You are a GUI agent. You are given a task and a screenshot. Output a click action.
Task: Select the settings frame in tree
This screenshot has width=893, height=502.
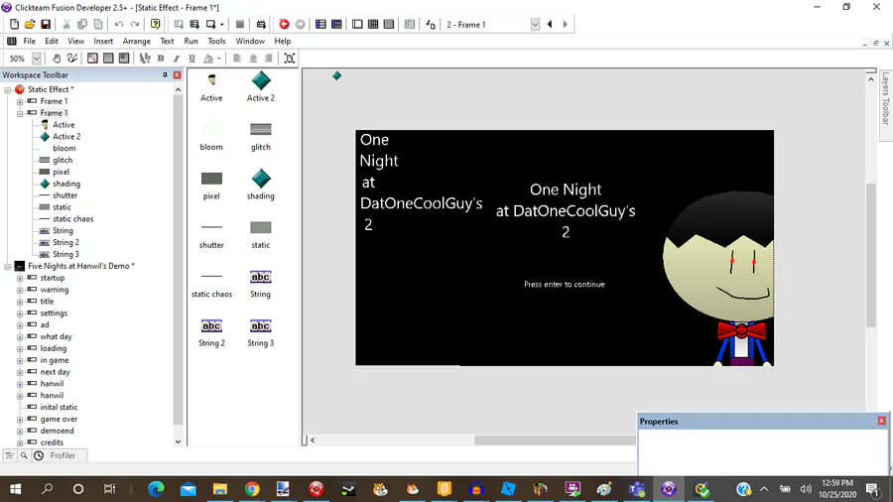pyautogui.click(x=54, y=314)
